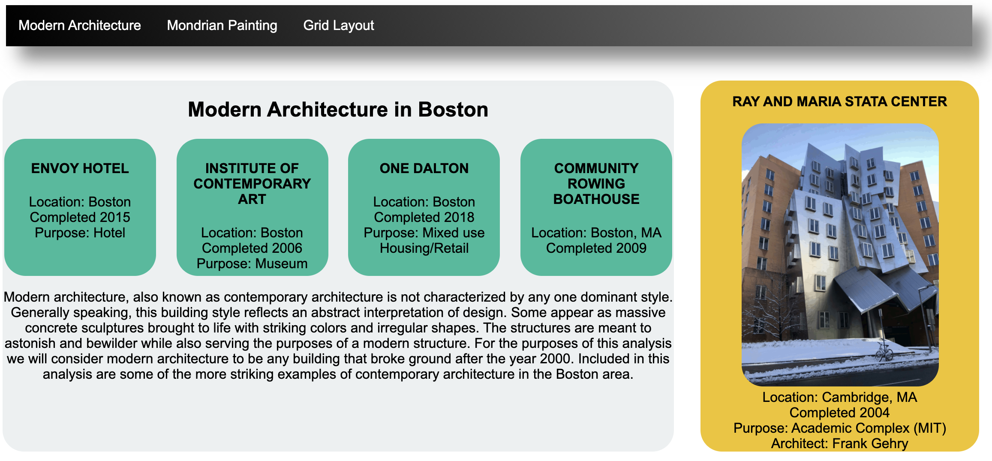Screen dimensions: 992x461
Task: Click 'Housing/Retail' text in One Dalton card
Action: tap(424, 248)
